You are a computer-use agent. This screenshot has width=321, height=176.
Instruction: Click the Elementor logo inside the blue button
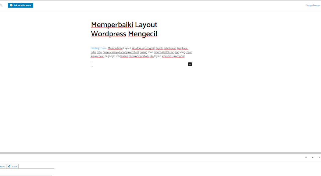pyautogui.click(x=11, y=5)
